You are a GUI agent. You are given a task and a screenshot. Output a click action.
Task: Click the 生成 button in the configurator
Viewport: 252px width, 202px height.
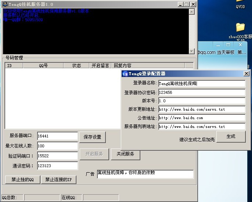pos(231,136)
